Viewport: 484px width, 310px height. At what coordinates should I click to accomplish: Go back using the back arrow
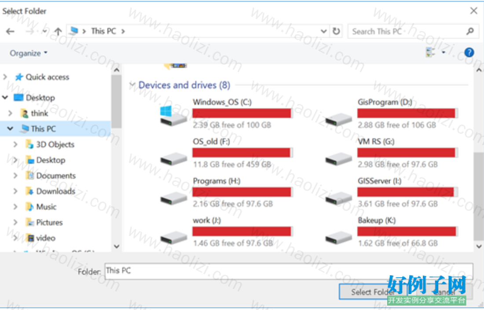click(10, 32)
